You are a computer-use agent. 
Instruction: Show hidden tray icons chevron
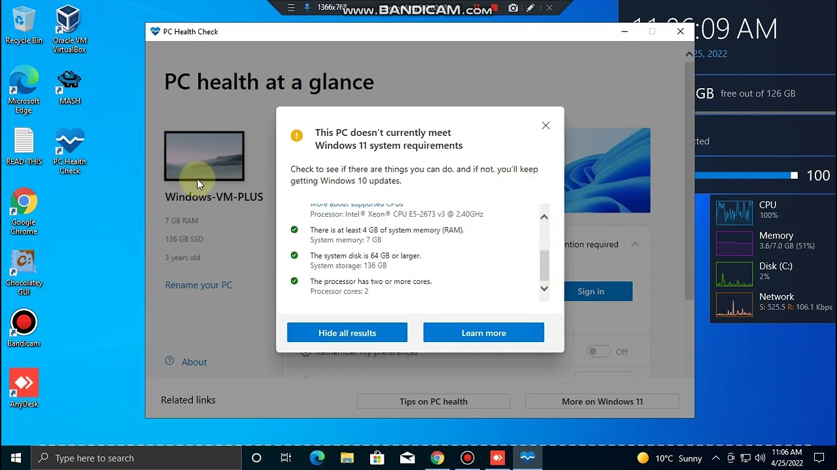[716, 458]
